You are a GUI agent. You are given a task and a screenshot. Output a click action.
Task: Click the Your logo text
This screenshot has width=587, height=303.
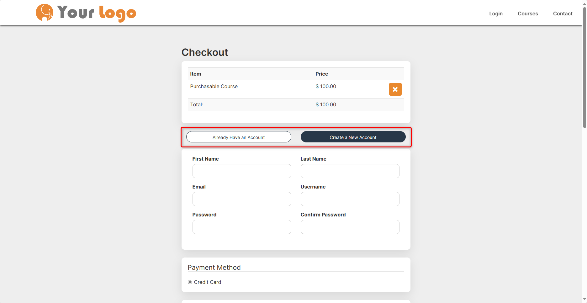coord(97,13)
